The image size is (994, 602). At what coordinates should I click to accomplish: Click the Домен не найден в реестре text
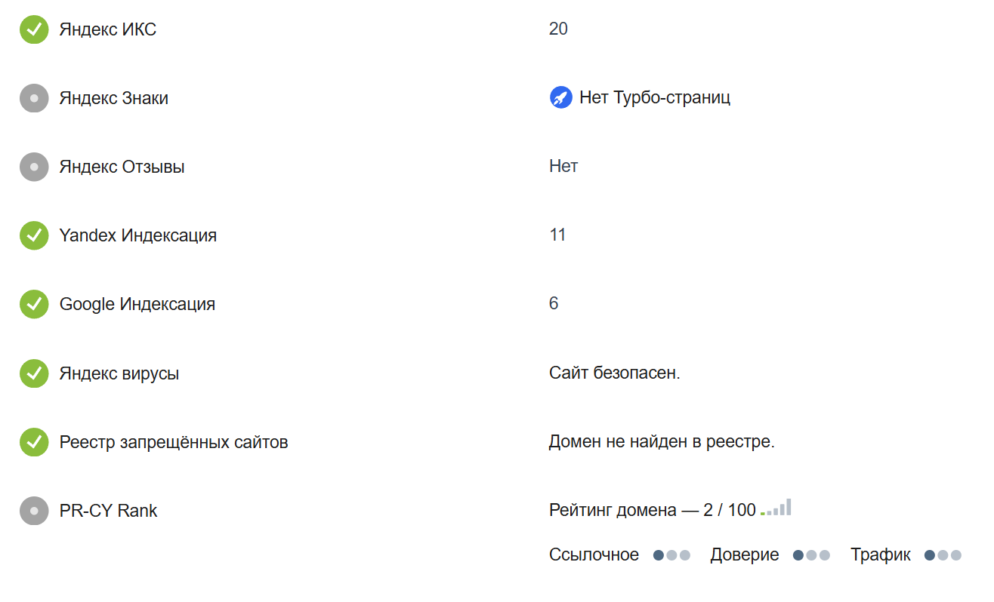(662, 441)
